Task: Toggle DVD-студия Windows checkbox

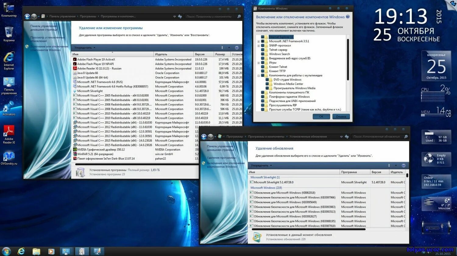Action: tap(267, 80)
